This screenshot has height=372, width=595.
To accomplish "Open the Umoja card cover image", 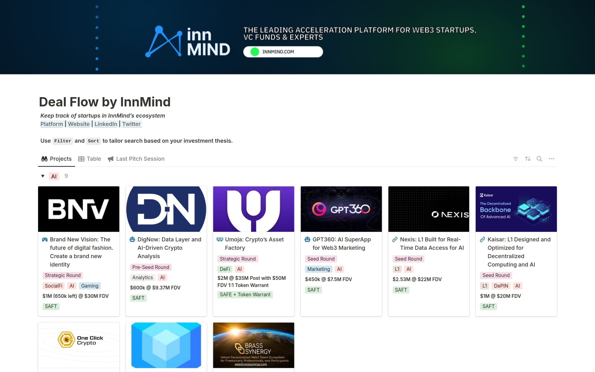I will point(253,209).
